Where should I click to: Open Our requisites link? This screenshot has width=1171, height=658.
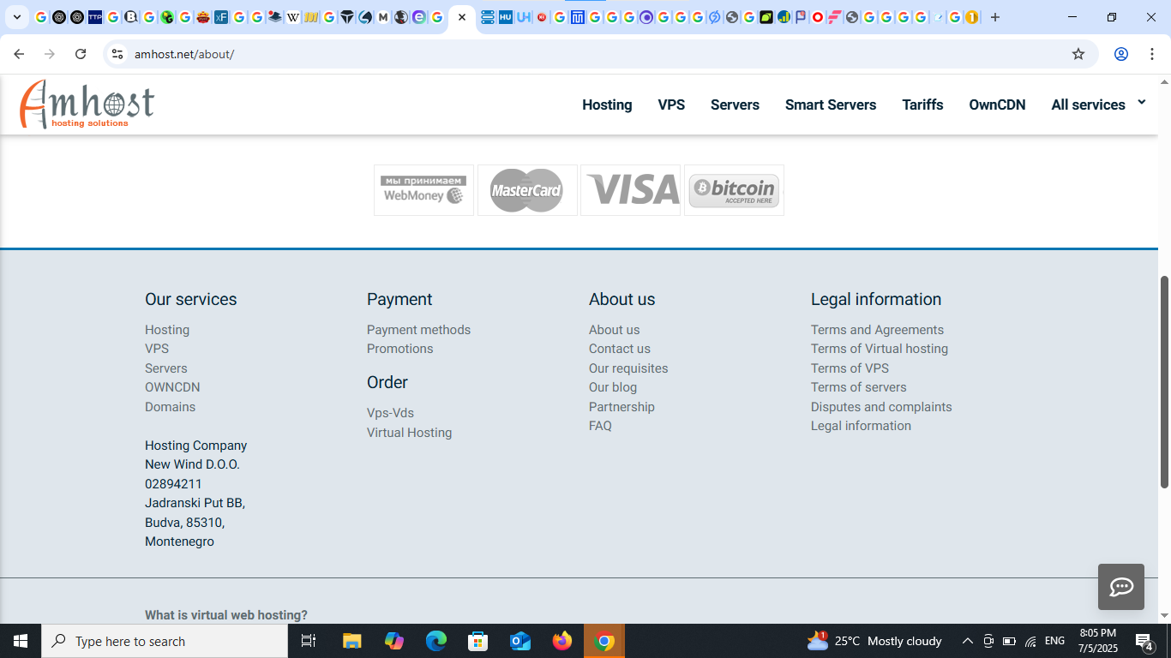click(628, 368)
